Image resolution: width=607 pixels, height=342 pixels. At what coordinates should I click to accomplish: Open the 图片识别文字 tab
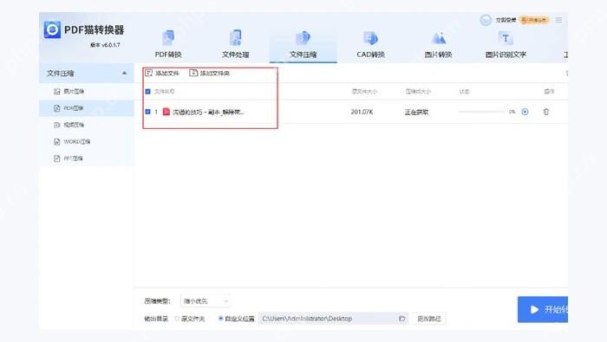pyautogui.click(x=506, y=44)
